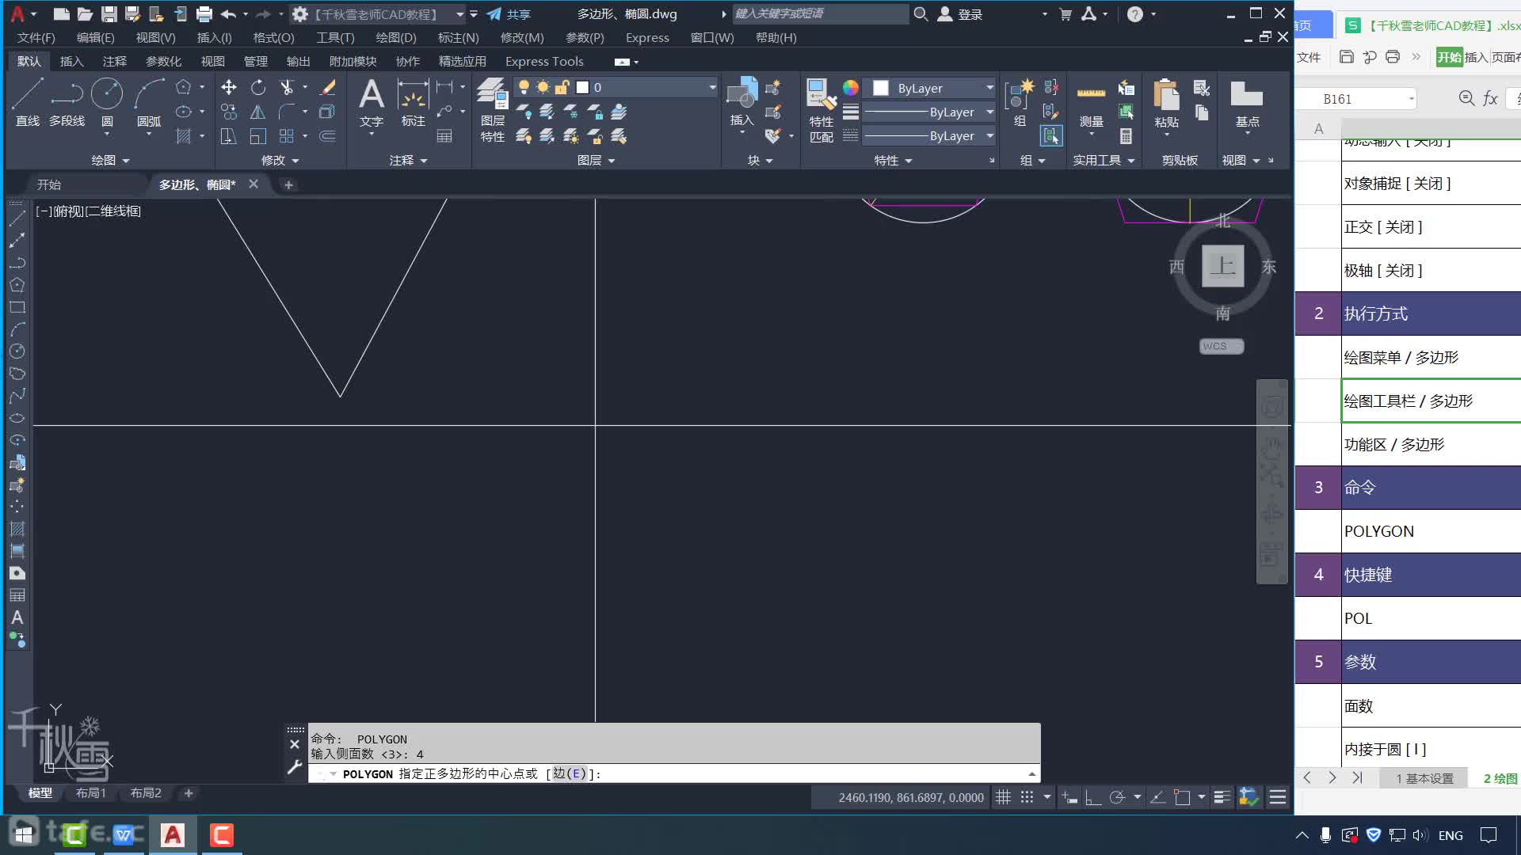Viewport: 1521px width, 855px height.
Task: Click the Insert block (插入) icon
Action: 742,101
